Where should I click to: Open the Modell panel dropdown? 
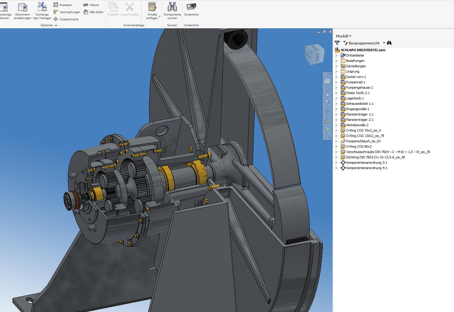[350, 36]
